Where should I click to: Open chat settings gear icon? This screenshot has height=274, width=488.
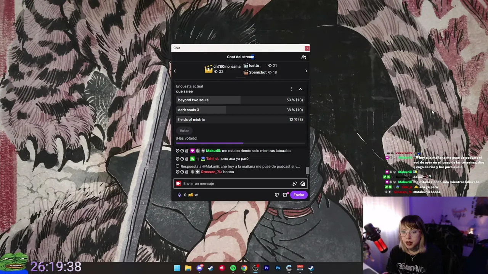285,195
